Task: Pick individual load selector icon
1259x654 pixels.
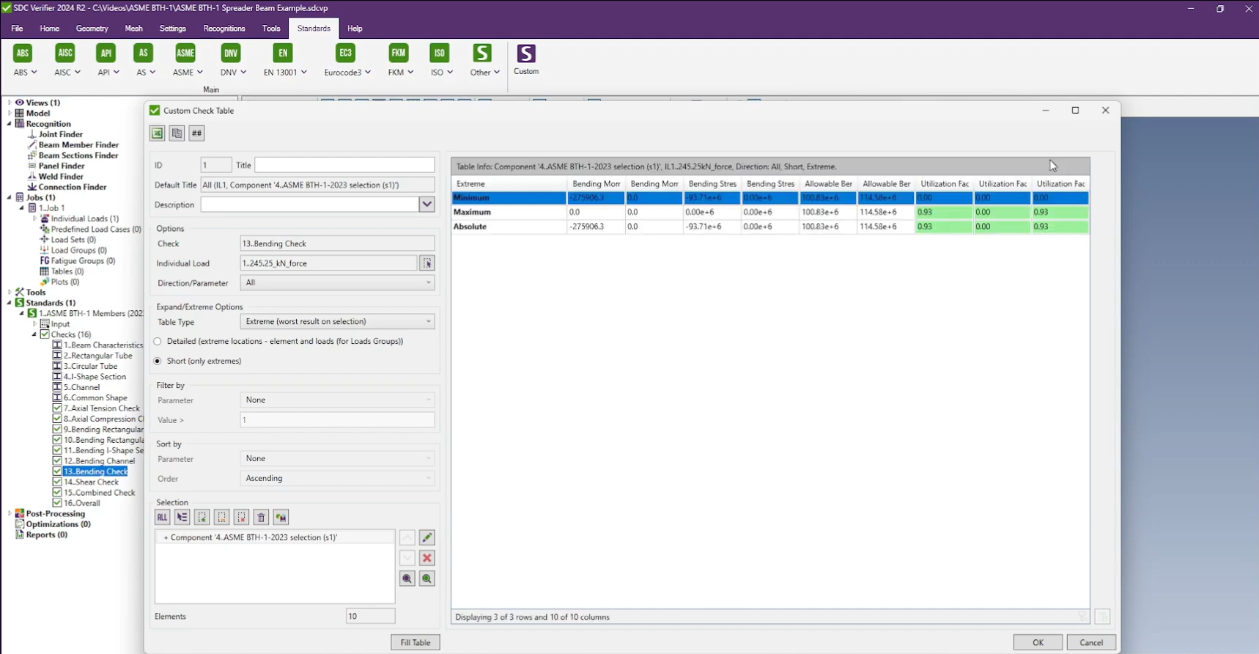Action: pyautogui.click(x=427, y=263)
